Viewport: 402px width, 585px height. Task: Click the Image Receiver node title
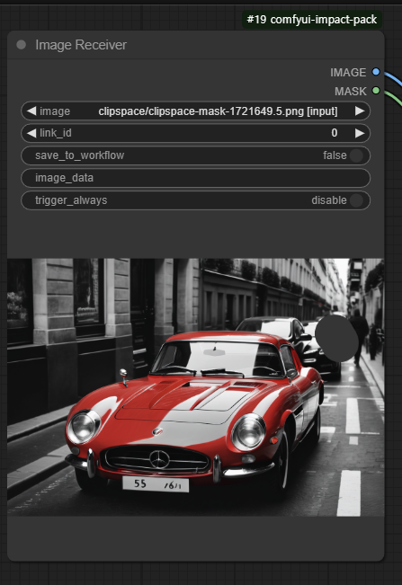click(x=81, y=45)
